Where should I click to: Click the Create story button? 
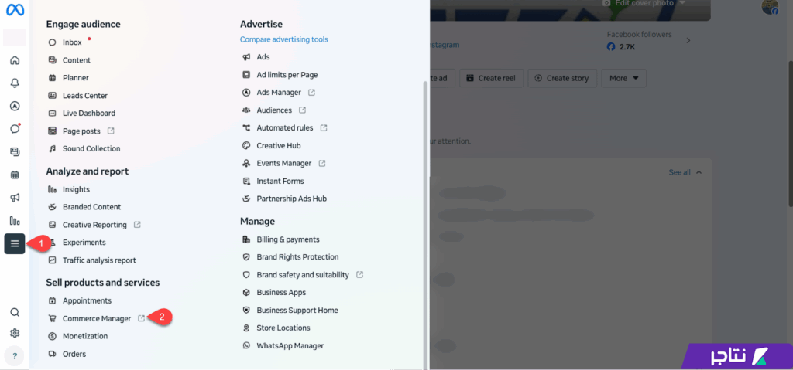562,78
